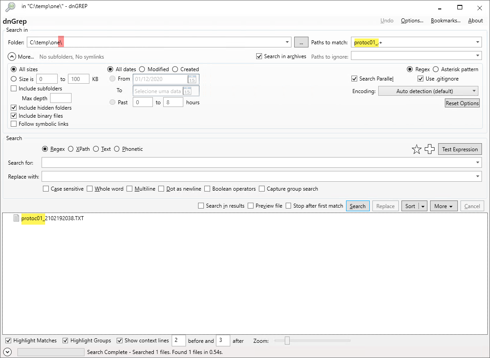Screen dimensions: 490x358
Task: Open the Encoding dropdown
Action: point(428,91)
